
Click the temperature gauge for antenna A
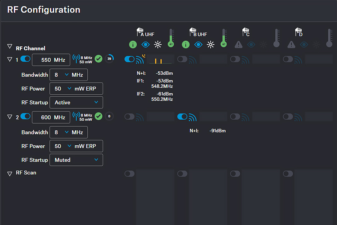pyautogui.click(x=171, y=38)
